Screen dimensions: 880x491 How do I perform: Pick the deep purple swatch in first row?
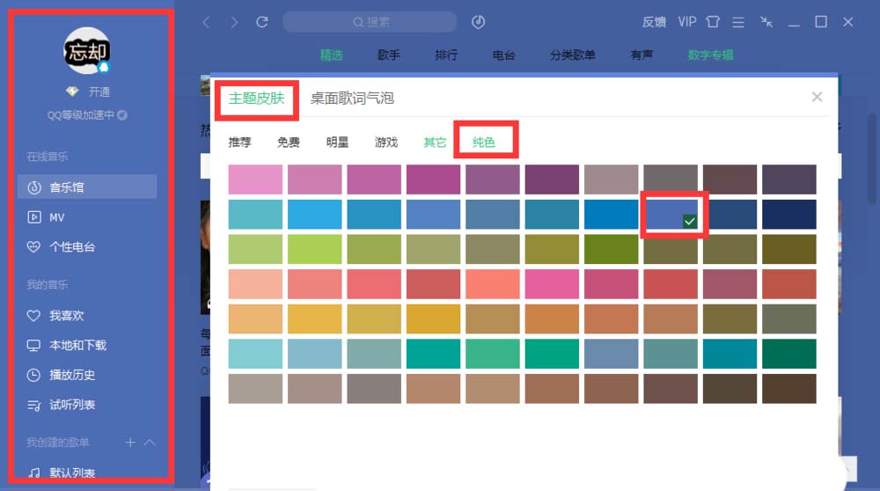pyautogui.click(x=552, y=179)
